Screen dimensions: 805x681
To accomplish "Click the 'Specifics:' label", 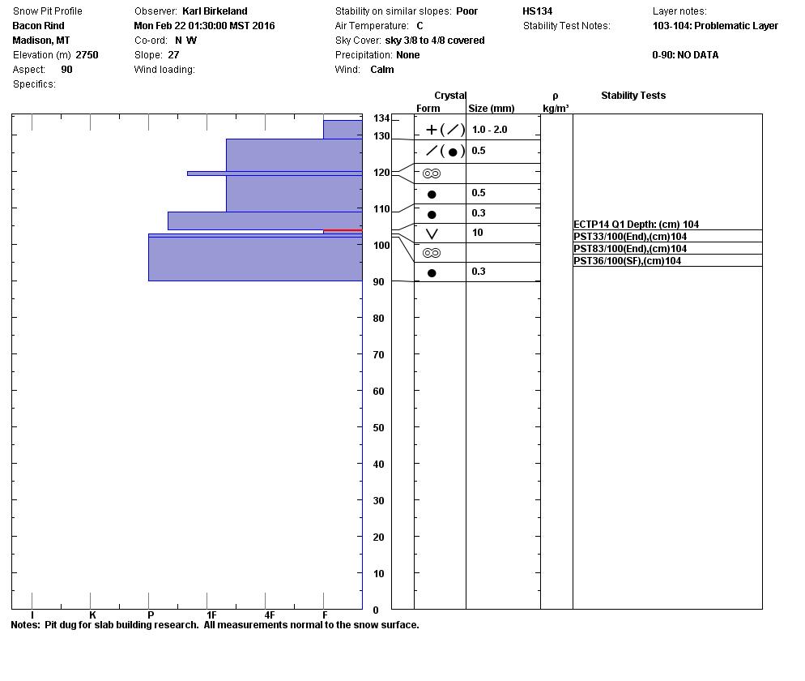I will tap(34, 84).
